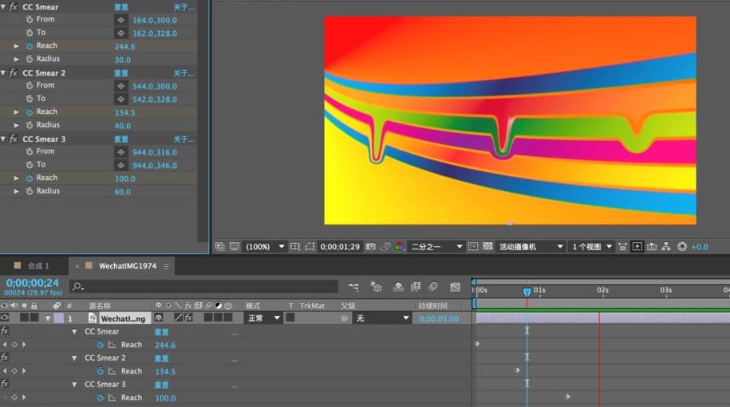
Task: Open the 活动摄像机 camera view dropdown
Action: tap(531, 247)
